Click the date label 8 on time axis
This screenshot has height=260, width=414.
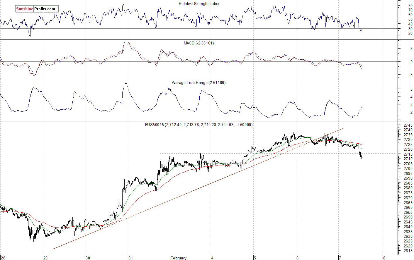click(384, 258)
